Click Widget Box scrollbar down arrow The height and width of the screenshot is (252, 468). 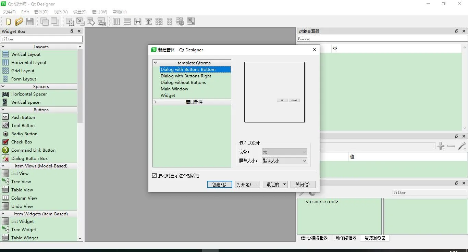point(80,238)
